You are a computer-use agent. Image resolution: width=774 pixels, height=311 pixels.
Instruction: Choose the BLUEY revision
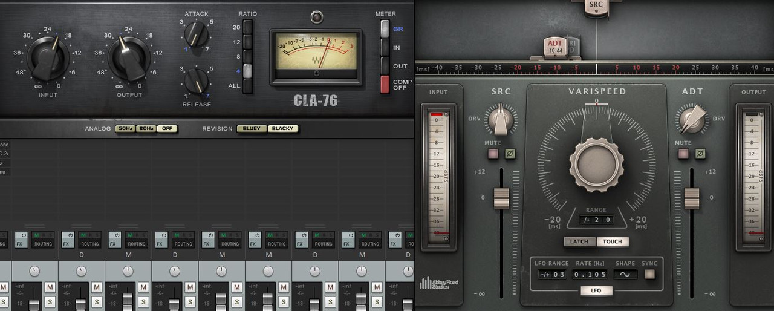(252, 129)
